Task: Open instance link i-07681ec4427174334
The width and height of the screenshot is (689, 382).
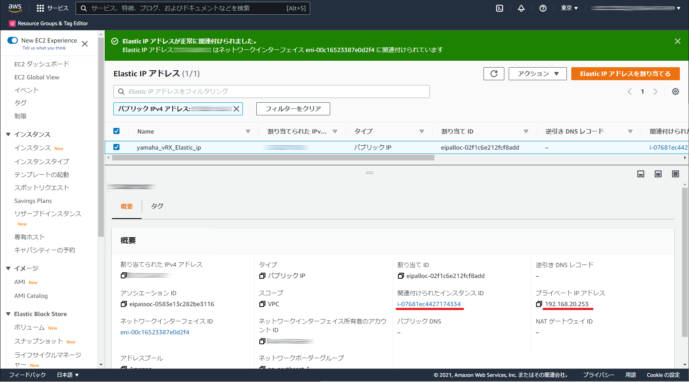Action: click(429, 304)
